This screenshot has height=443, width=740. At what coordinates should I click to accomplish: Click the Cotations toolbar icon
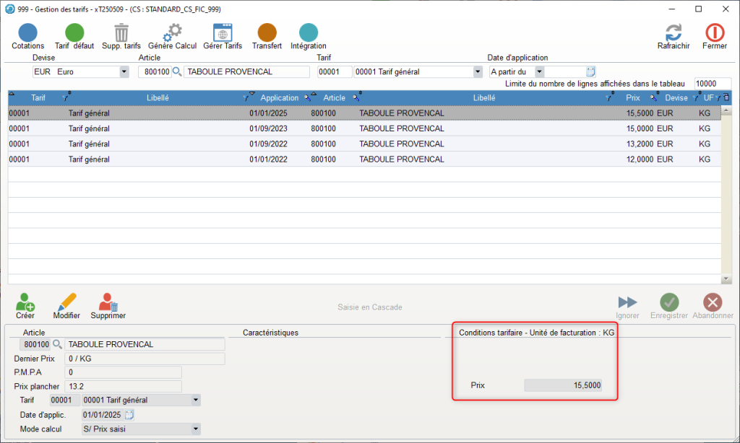[x=27, y=33]
